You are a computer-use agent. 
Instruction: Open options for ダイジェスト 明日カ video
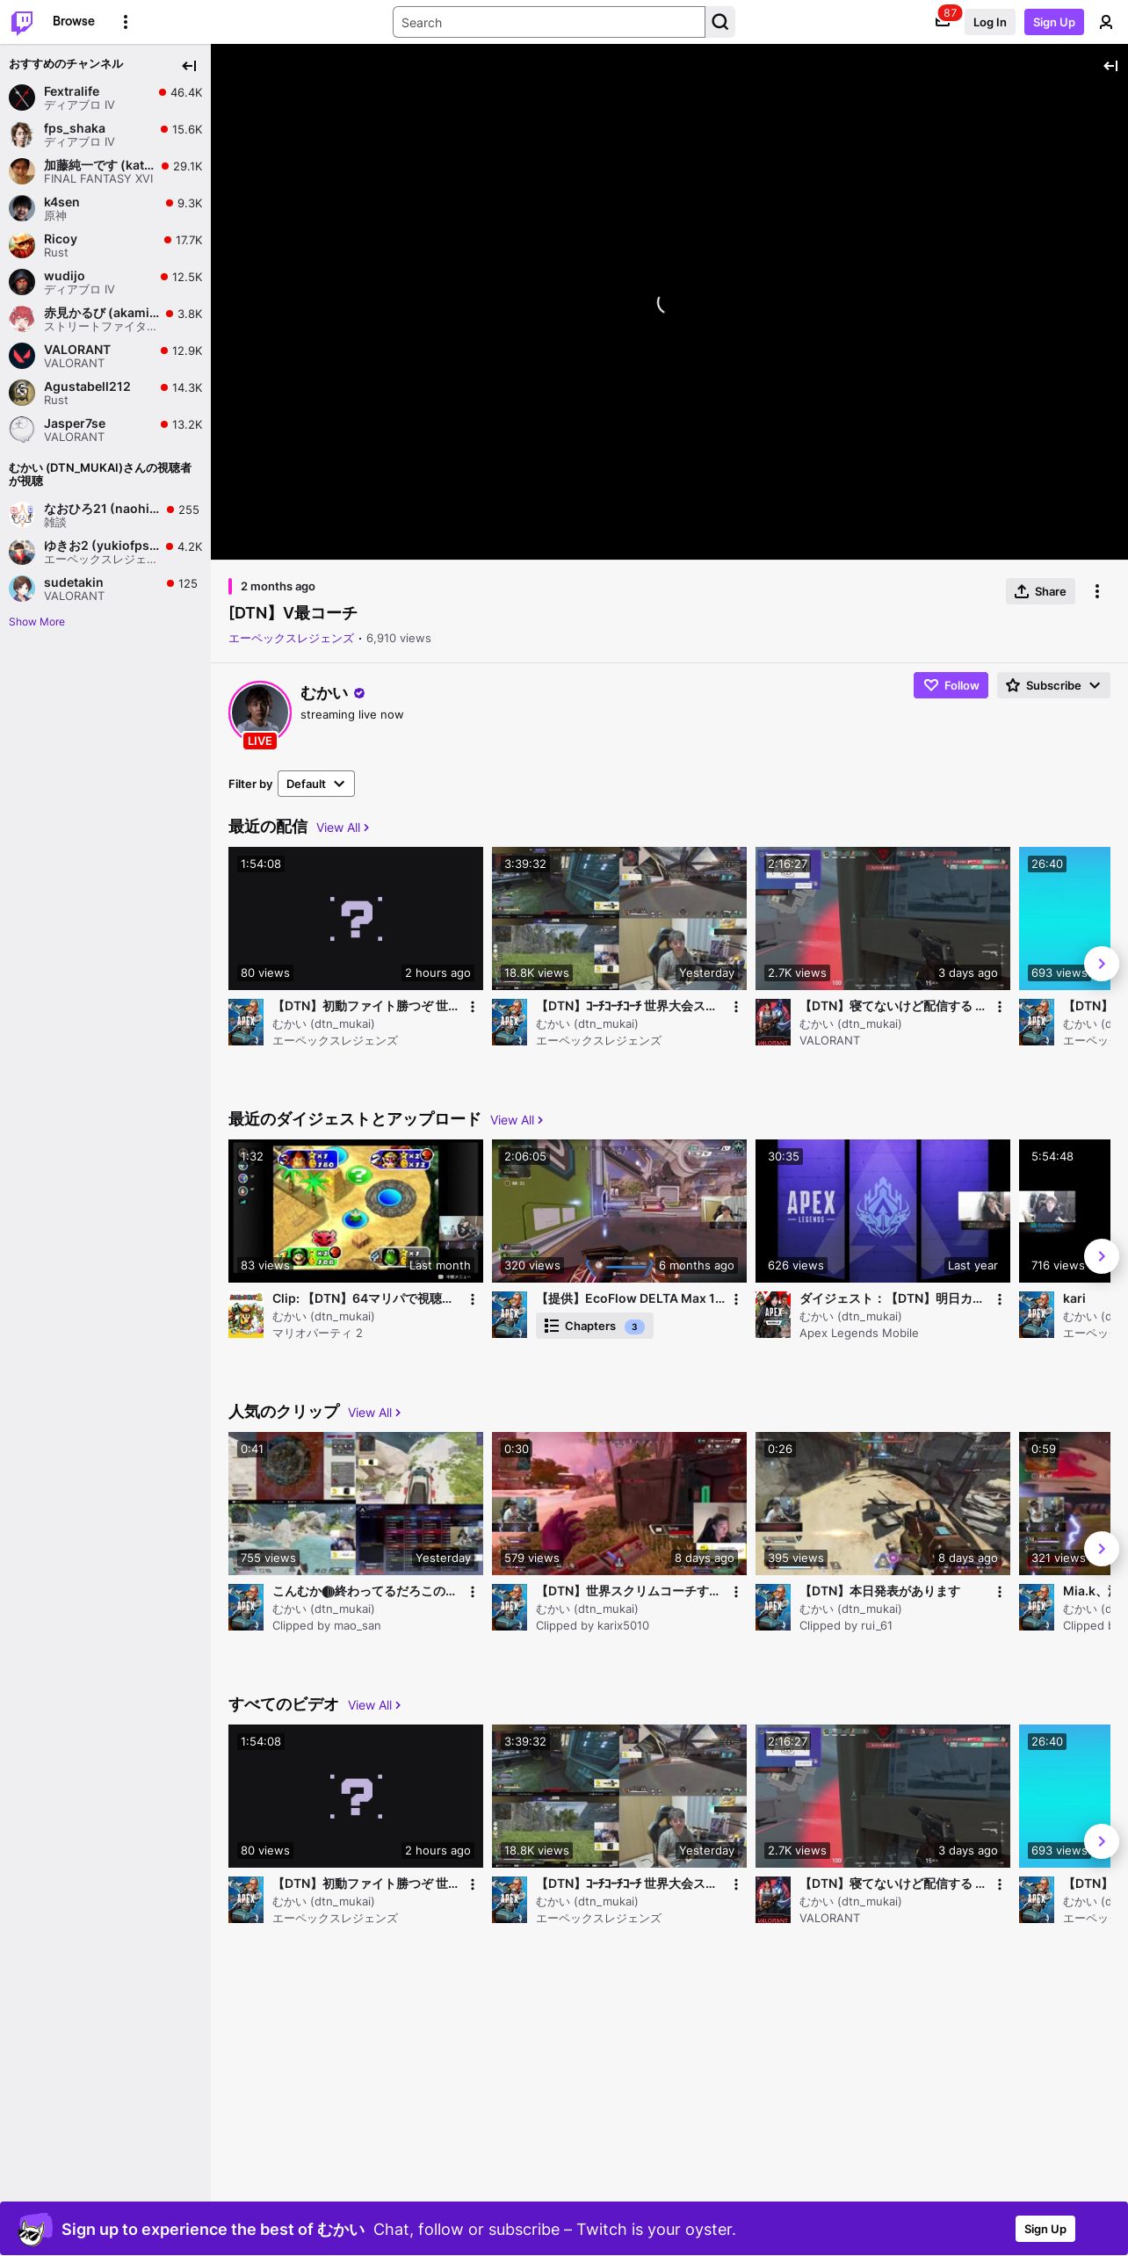pos(1000,1299)
